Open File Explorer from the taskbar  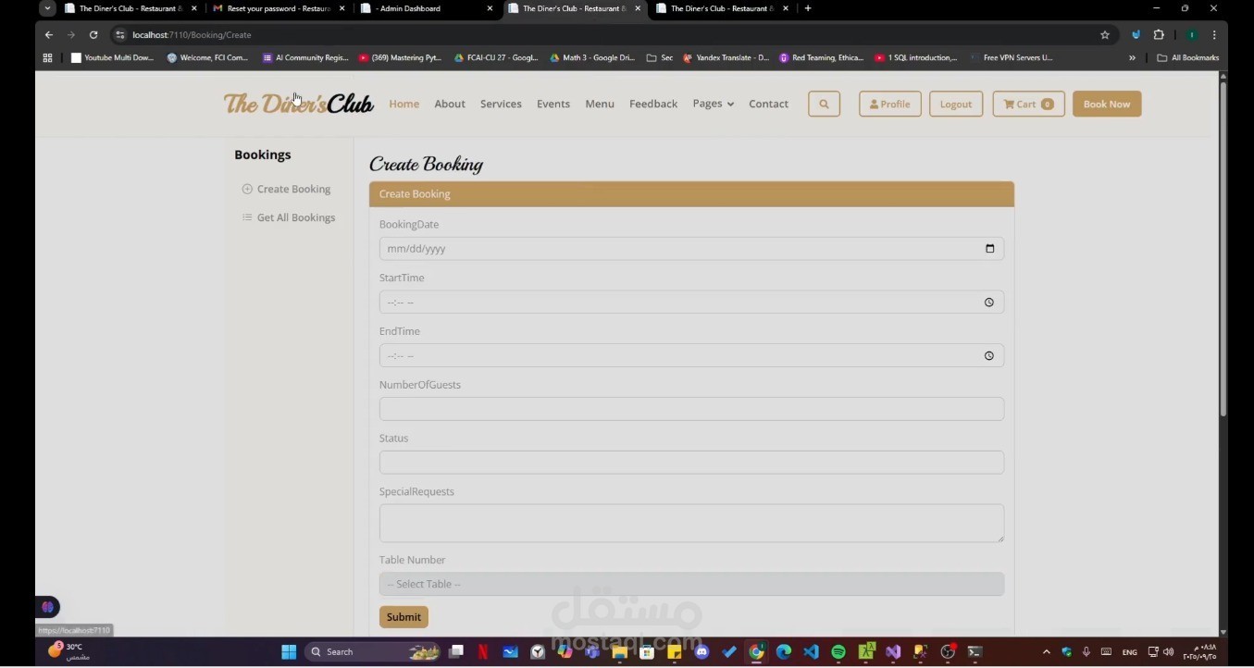(619, 652)
